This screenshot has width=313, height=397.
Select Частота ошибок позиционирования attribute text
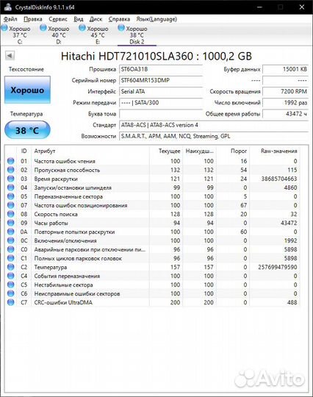click(x=81, y=205)
